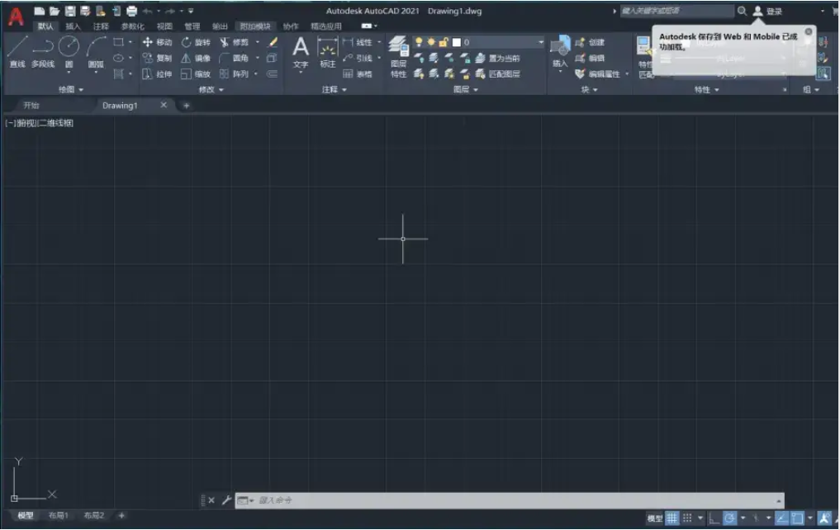Click the layer color white swatch

(457, 42)
